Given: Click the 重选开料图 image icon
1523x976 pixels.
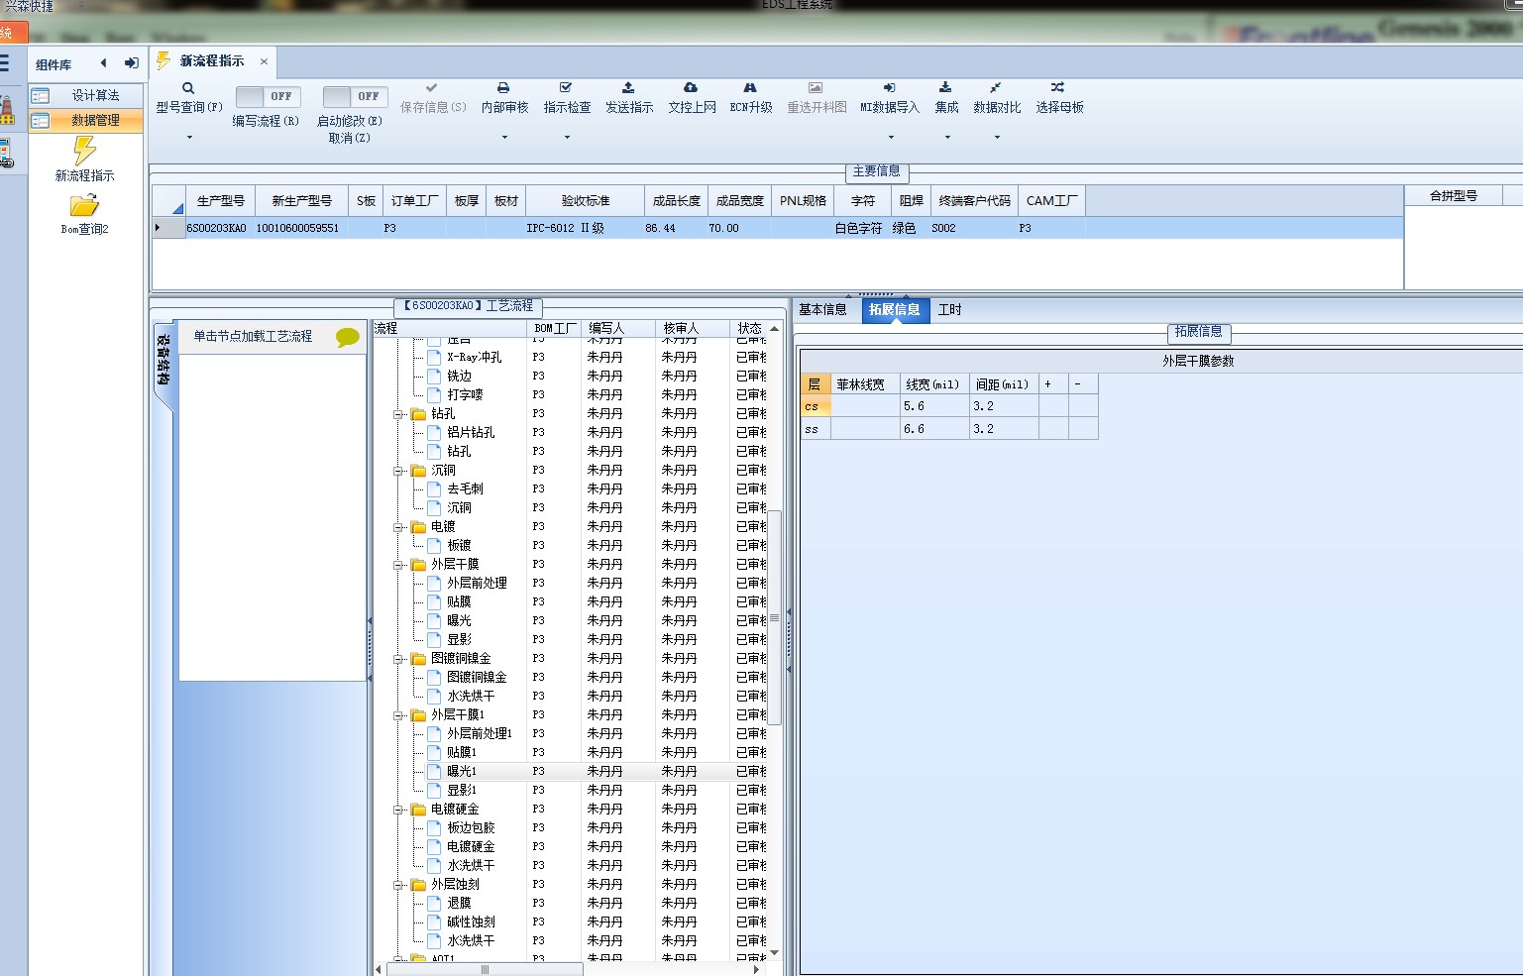Looking at the screenshot, I should [x=816, y=88].
